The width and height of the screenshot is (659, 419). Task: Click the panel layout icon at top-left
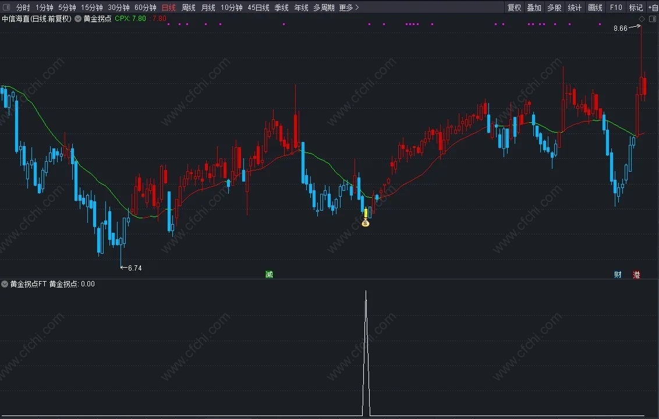point(6,7)
